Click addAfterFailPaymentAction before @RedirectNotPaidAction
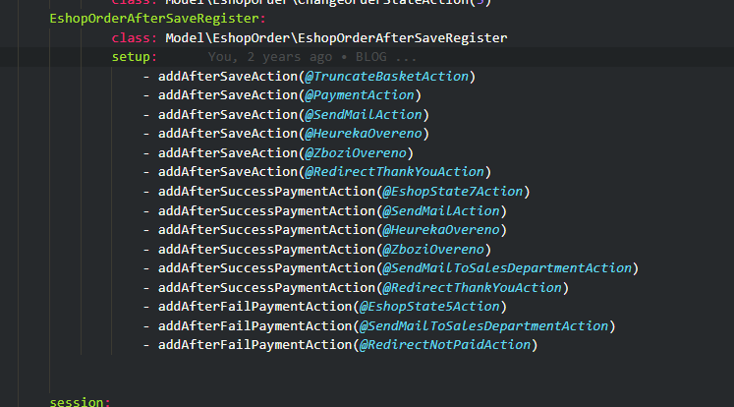 [x=255, y=345]
